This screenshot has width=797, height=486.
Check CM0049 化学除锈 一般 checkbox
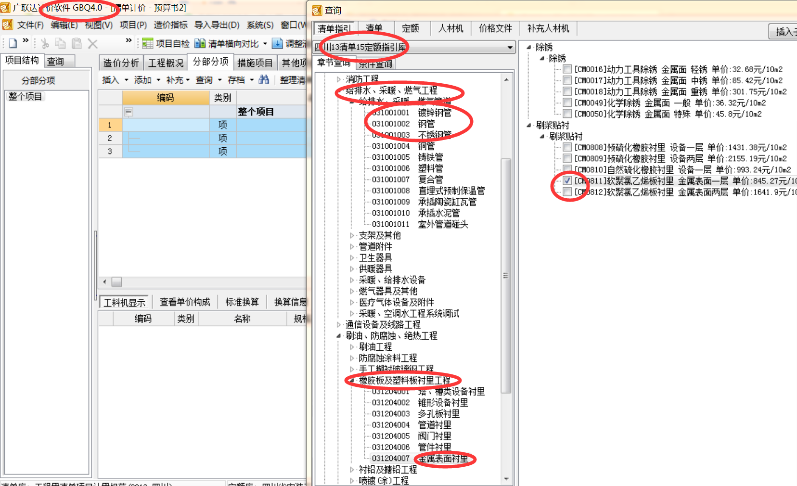(x=567, y=102)
